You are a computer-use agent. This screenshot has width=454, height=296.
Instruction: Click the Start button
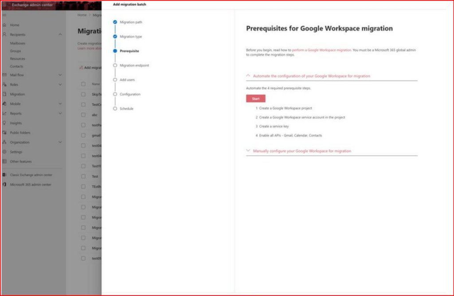pyautogui.click(x=256, y=99)
